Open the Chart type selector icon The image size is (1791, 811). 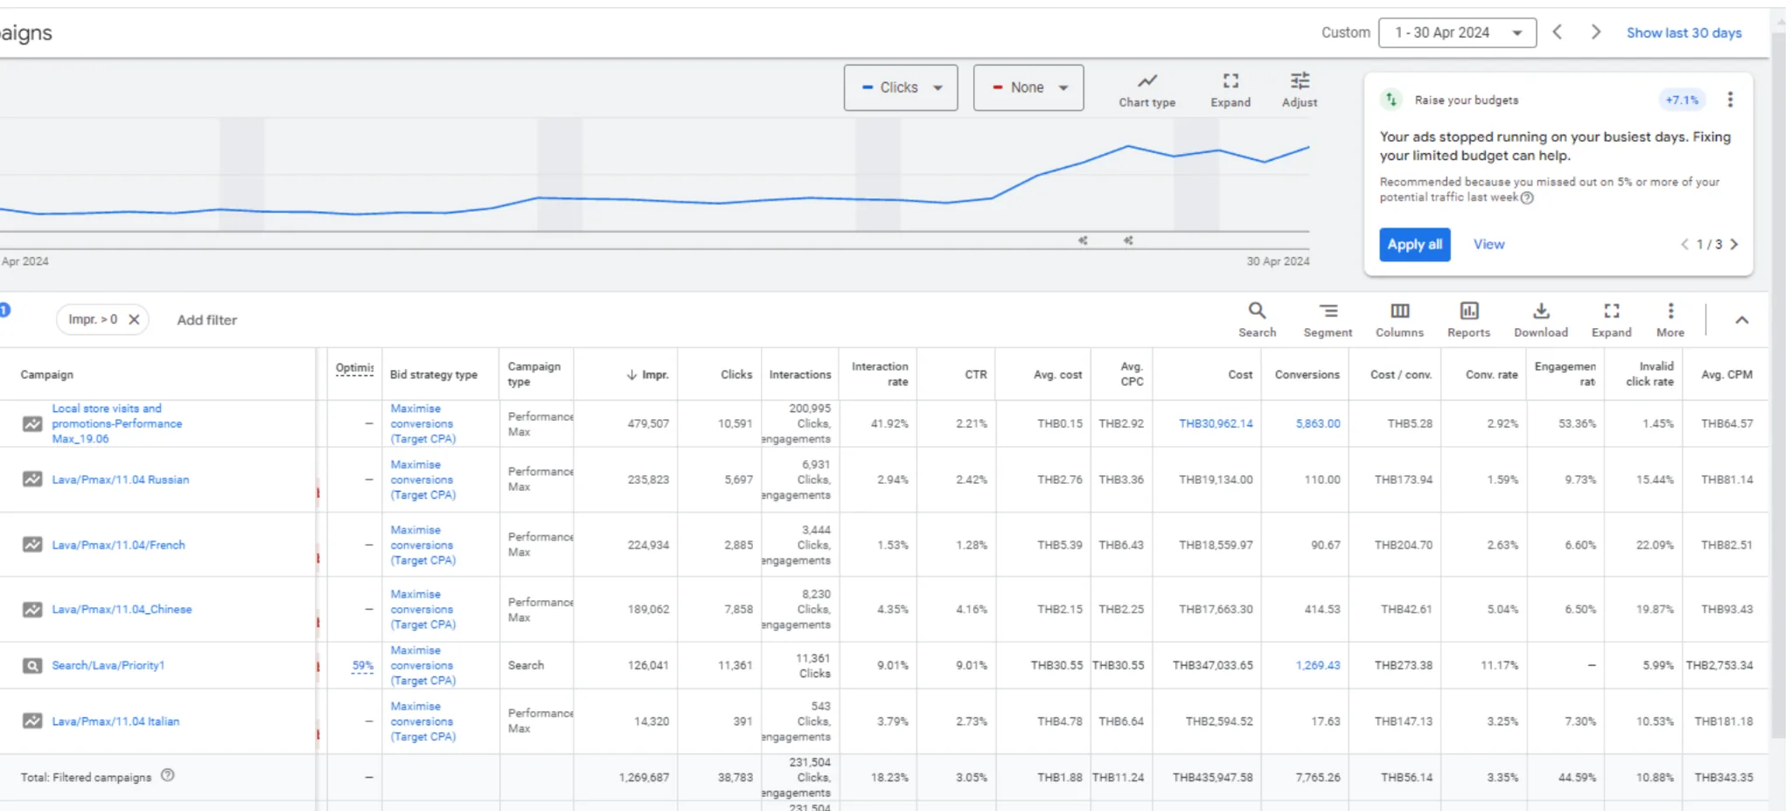pos(1146,81)
